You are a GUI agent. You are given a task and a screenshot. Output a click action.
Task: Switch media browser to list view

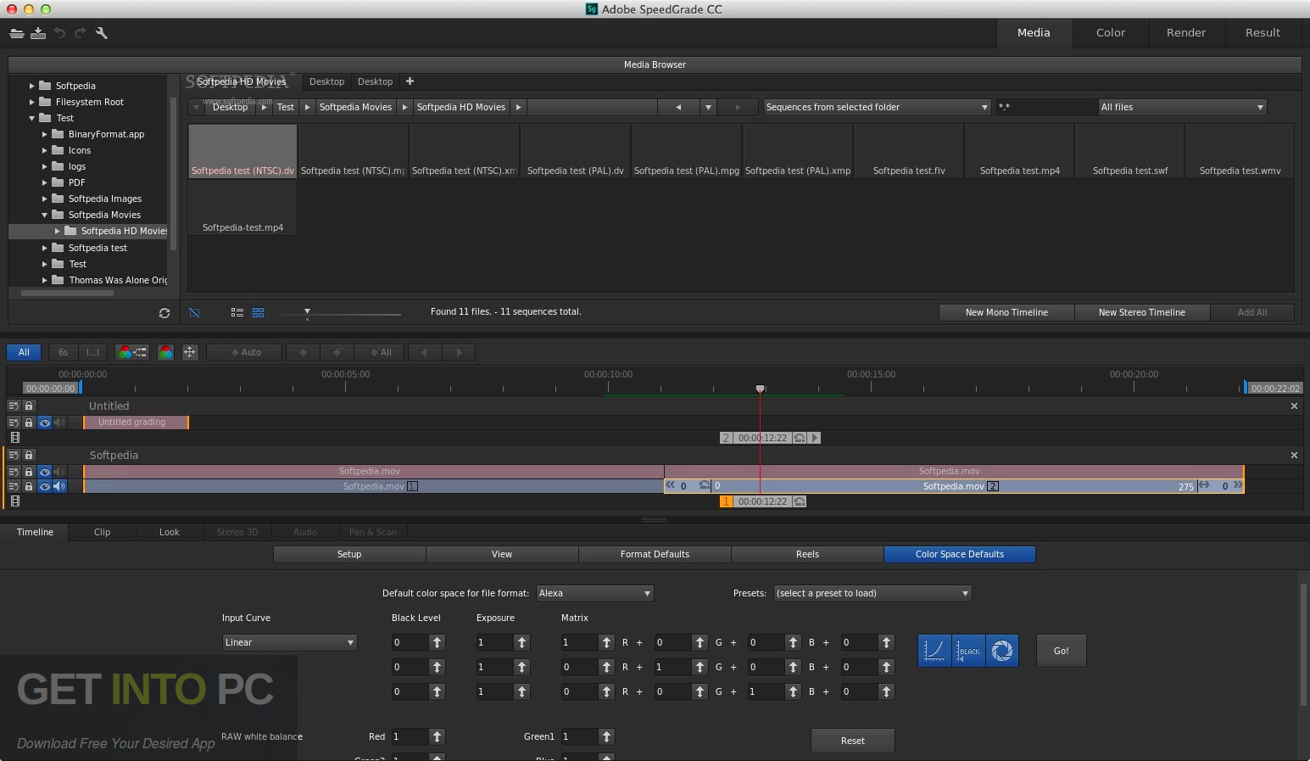tap(237, 312)
